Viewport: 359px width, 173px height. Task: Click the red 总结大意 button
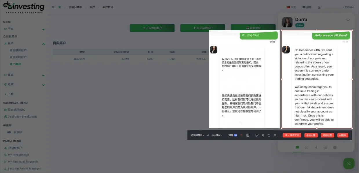pos(311,135)
